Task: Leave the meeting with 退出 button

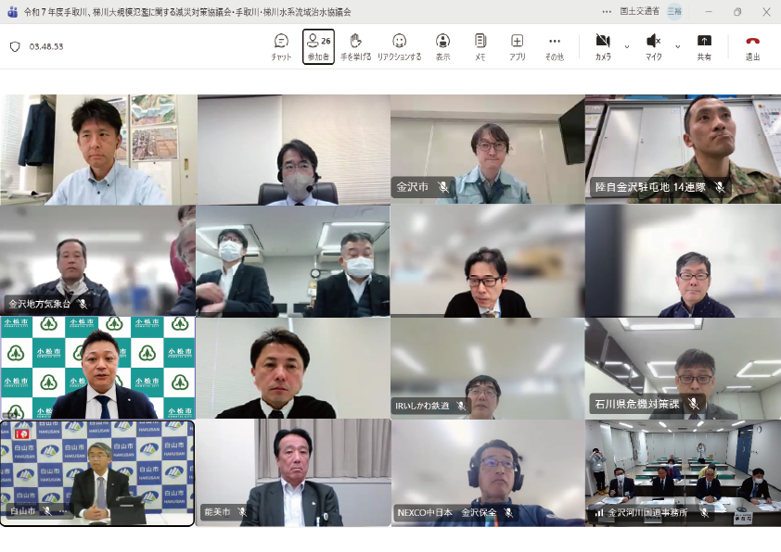Action: tap(752, 46)
